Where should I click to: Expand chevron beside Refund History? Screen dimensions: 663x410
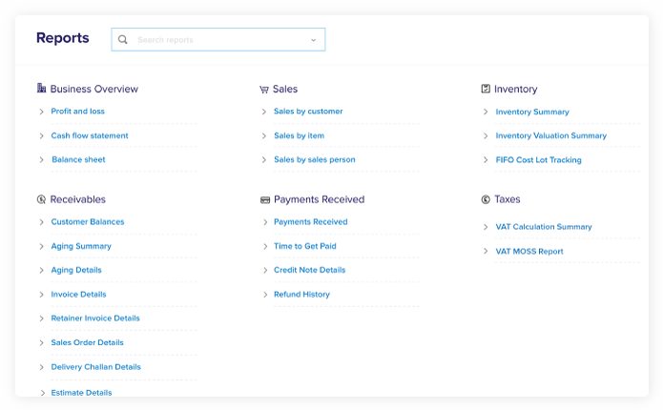(265, 295)
